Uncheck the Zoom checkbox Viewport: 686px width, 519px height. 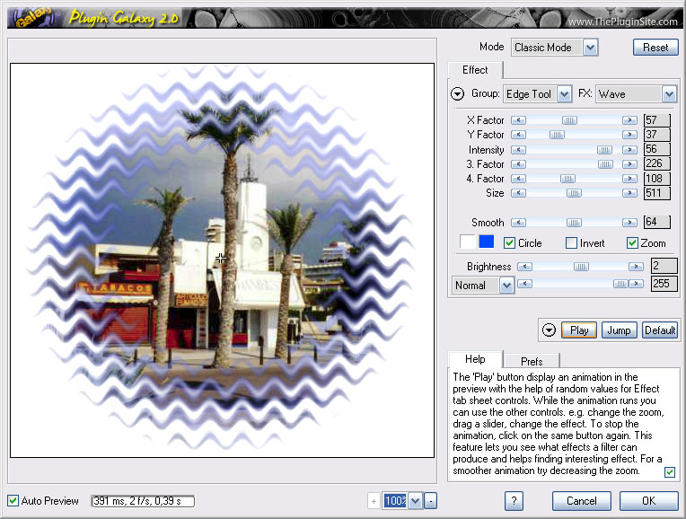pos(632,242)
